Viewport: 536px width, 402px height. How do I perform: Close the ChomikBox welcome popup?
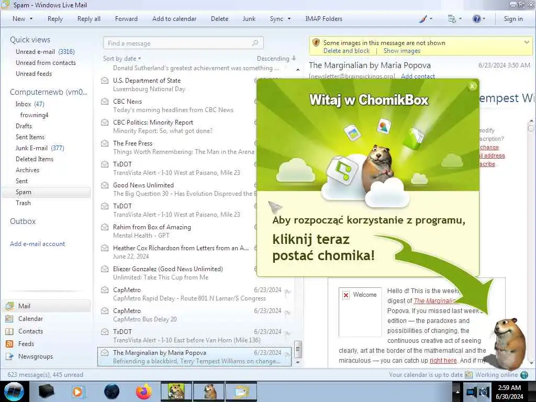point(472,86)
